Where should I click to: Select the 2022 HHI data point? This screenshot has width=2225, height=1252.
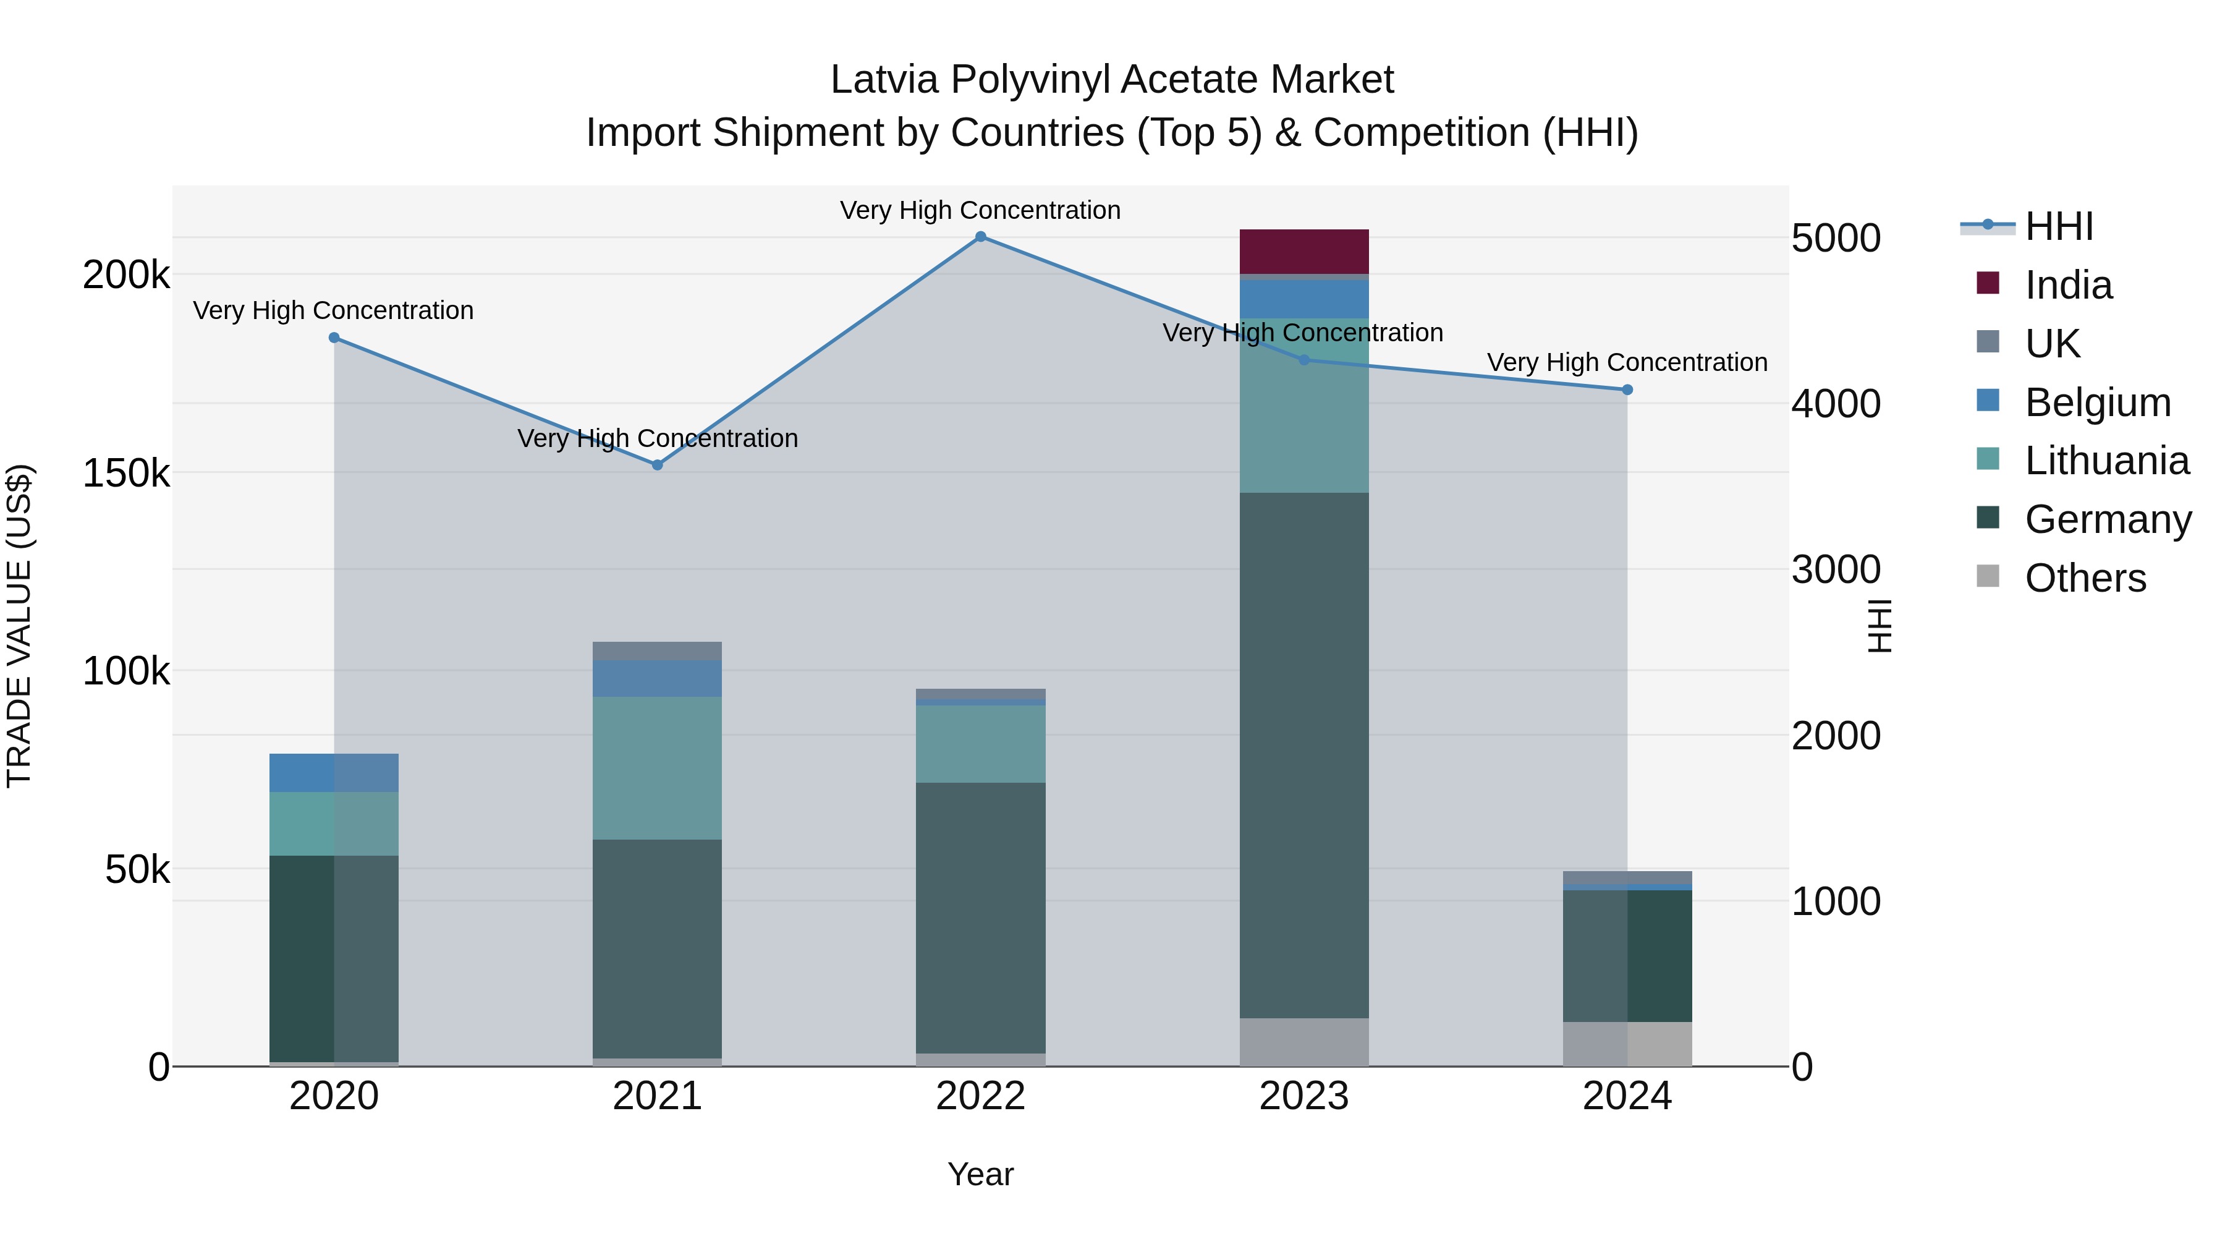980,237
